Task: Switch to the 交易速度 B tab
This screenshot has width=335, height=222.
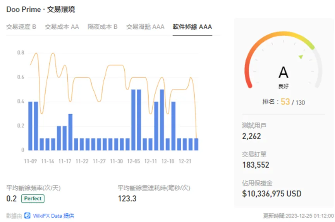Action: (21, 27)
